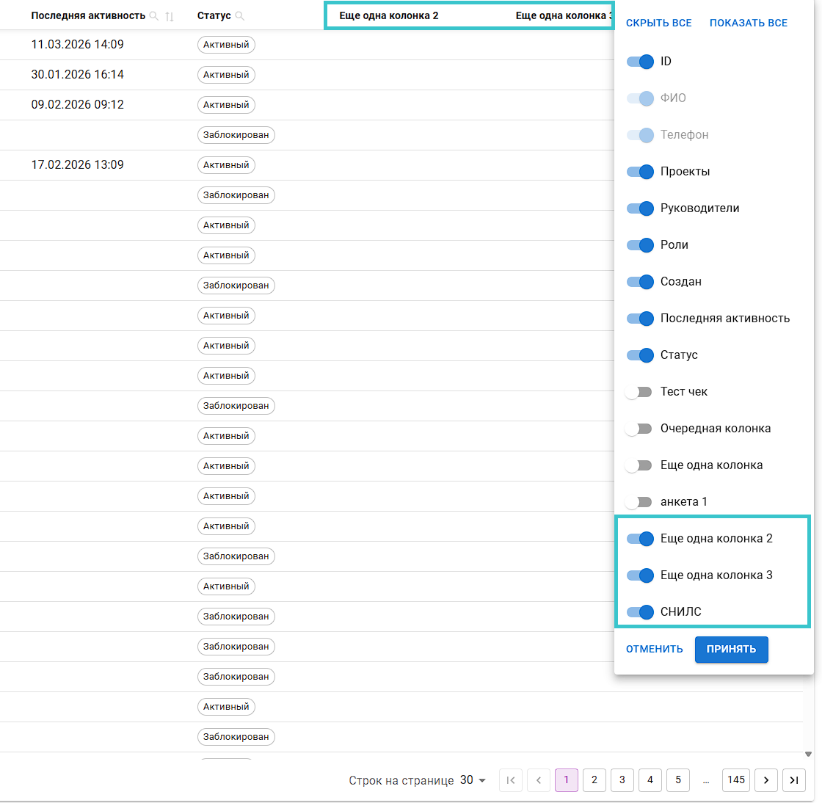Toggle the ФИО column switch
Screen dimensions: 822x803
(x=640, y=98)
